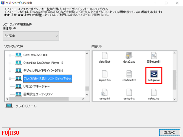Click the data2.cab file name label
183x137 pixels.
coord(129,62)
